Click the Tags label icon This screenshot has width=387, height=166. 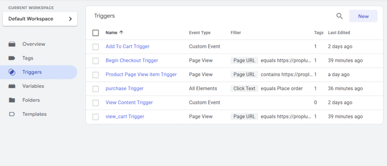[12, 58]
